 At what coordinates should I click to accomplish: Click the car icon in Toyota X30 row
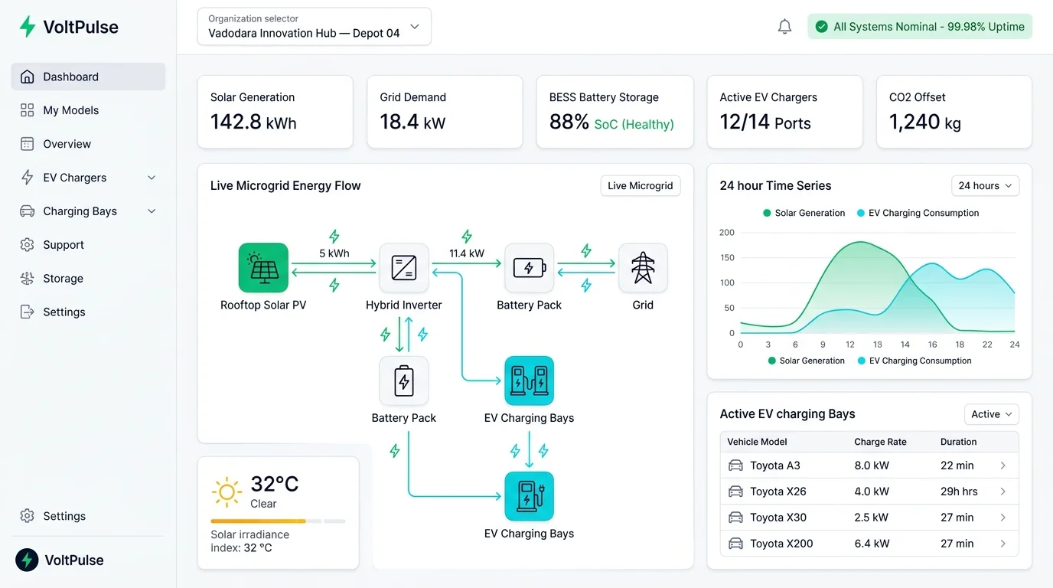pyautogui.click(x=735, y=518)
